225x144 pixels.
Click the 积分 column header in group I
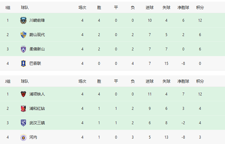200,7
